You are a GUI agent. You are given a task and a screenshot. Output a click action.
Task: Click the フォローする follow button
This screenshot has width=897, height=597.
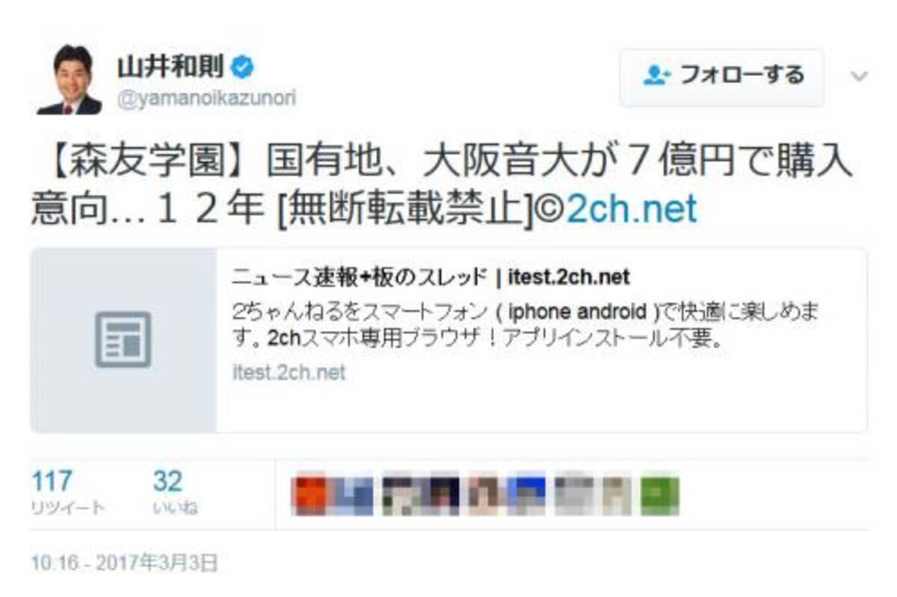(721, 77)
